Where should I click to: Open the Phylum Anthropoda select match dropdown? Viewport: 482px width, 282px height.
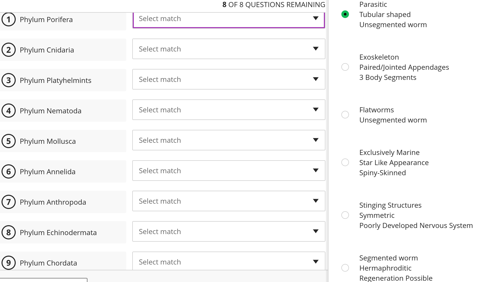[x=229, y=201]
